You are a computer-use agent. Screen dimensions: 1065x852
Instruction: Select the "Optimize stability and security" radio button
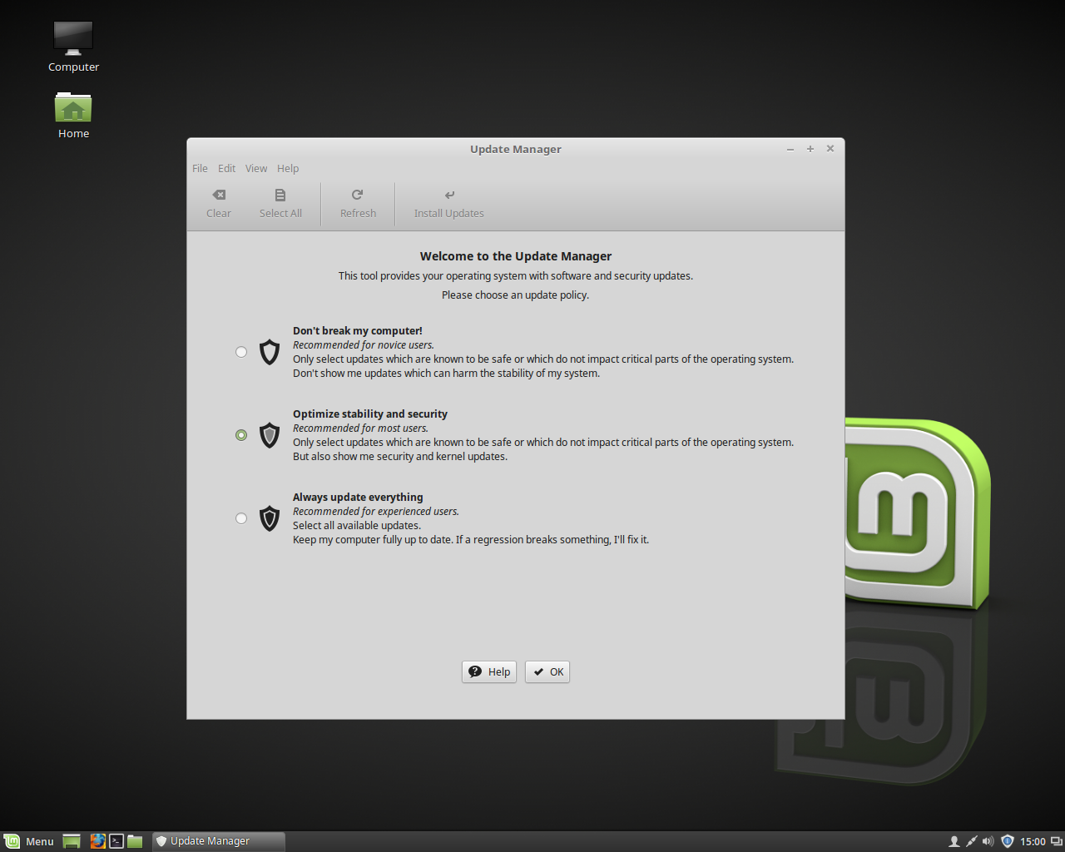tap(241, 435)
